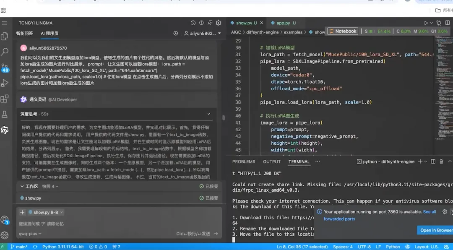Open the Explorer files icon in activity bar
The height and width of the screenshot is (250, 453).
coord(5,36)
